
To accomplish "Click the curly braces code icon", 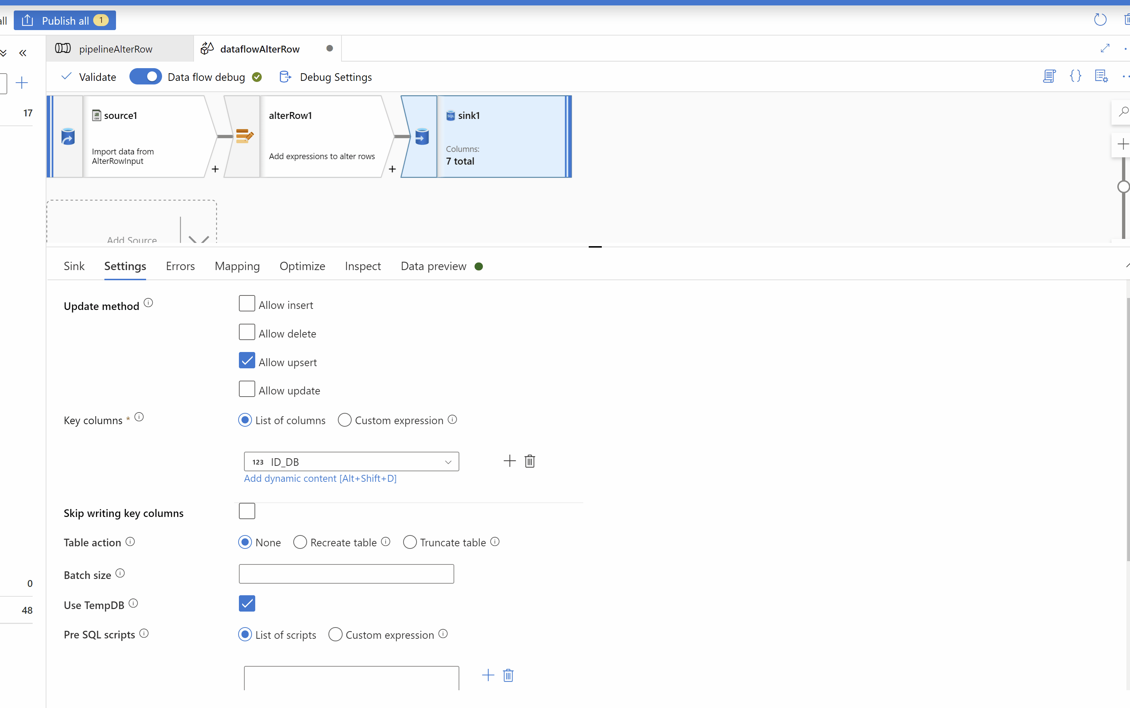I will [x=1076, y=76].
